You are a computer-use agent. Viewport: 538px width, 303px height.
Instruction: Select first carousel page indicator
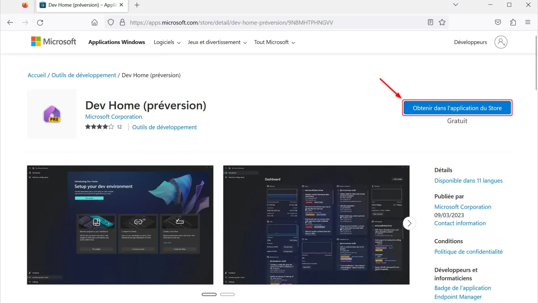(209, 294)
